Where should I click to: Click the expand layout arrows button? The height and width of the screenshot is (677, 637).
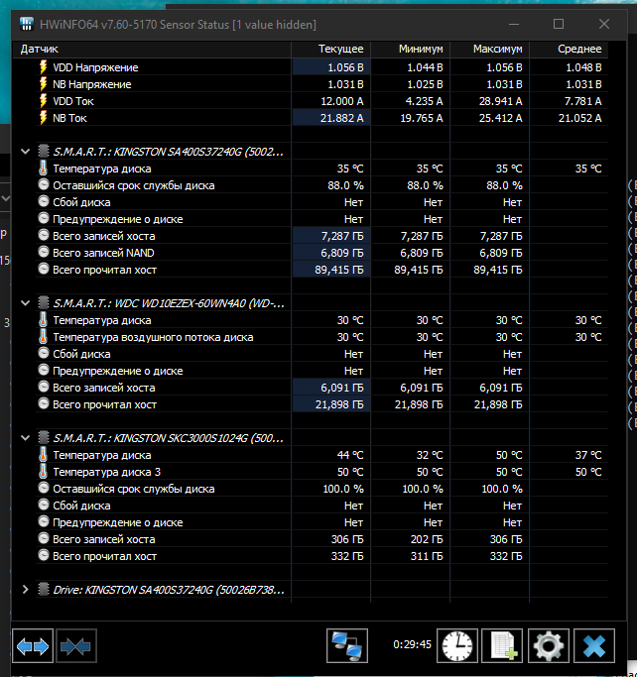[33, 645]
